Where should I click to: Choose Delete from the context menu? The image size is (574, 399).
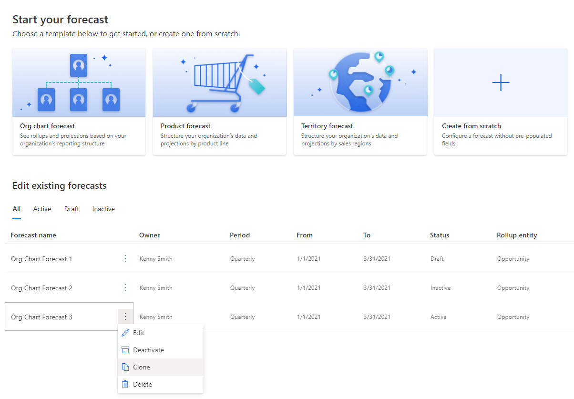point(161,384)
